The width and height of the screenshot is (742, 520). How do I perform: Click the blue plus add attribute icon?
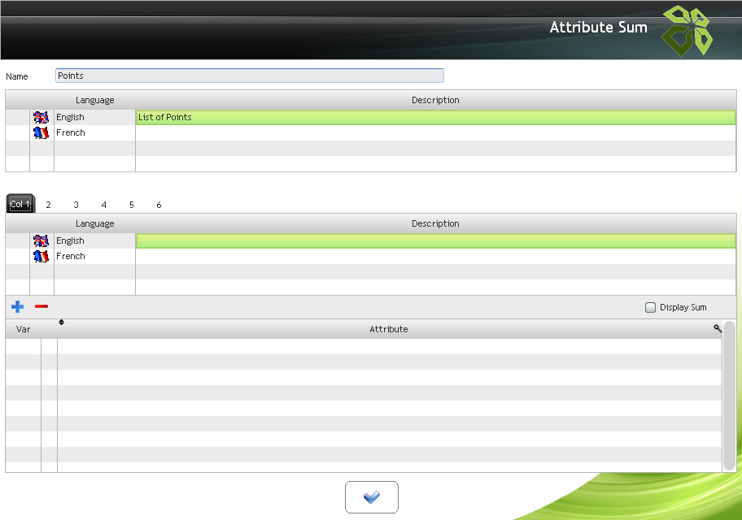(x=17, y=307)
